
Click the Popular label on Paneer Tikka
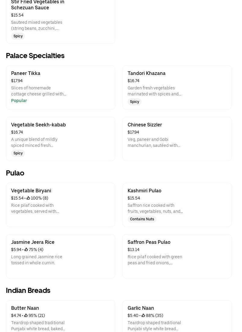point(19,101)
